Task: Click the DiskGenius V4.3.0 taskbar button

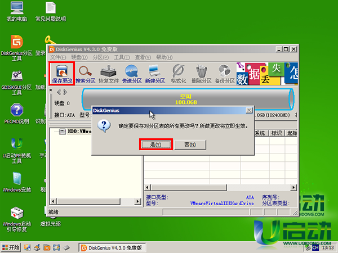Action: point(112,248)
